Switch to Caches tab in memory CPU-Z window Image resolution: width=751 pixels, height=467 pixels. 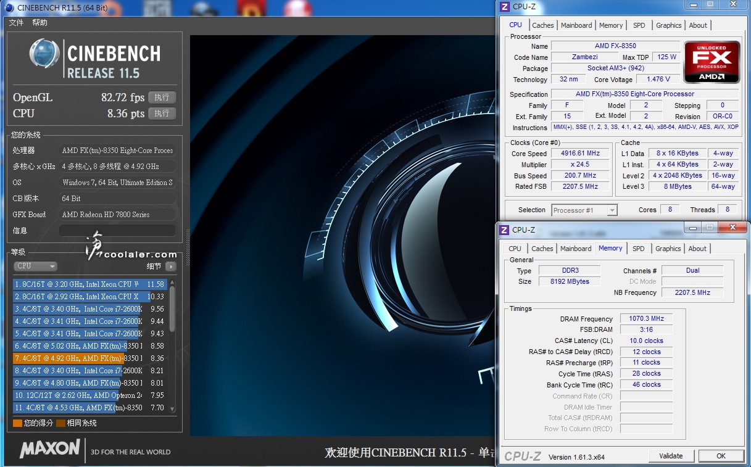tap(542, 249)
